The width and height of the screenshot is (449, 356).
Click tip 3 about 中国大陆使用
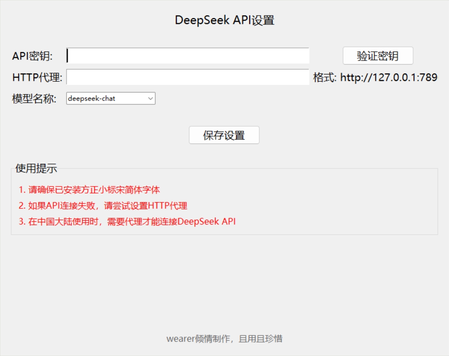coord(127,221)
